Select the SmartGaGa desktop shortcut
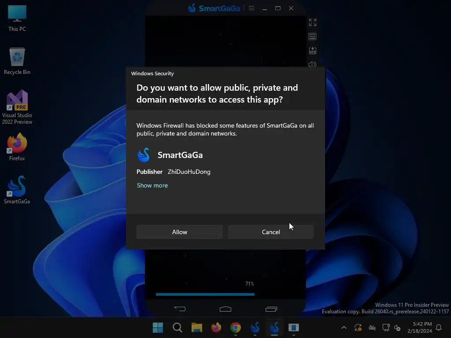This screenshot has width=451, height=338. 17,190
